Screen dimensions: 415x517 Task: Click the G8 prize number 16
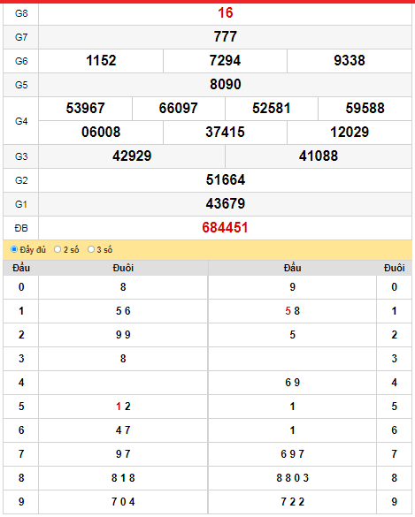tap(225, 13)
